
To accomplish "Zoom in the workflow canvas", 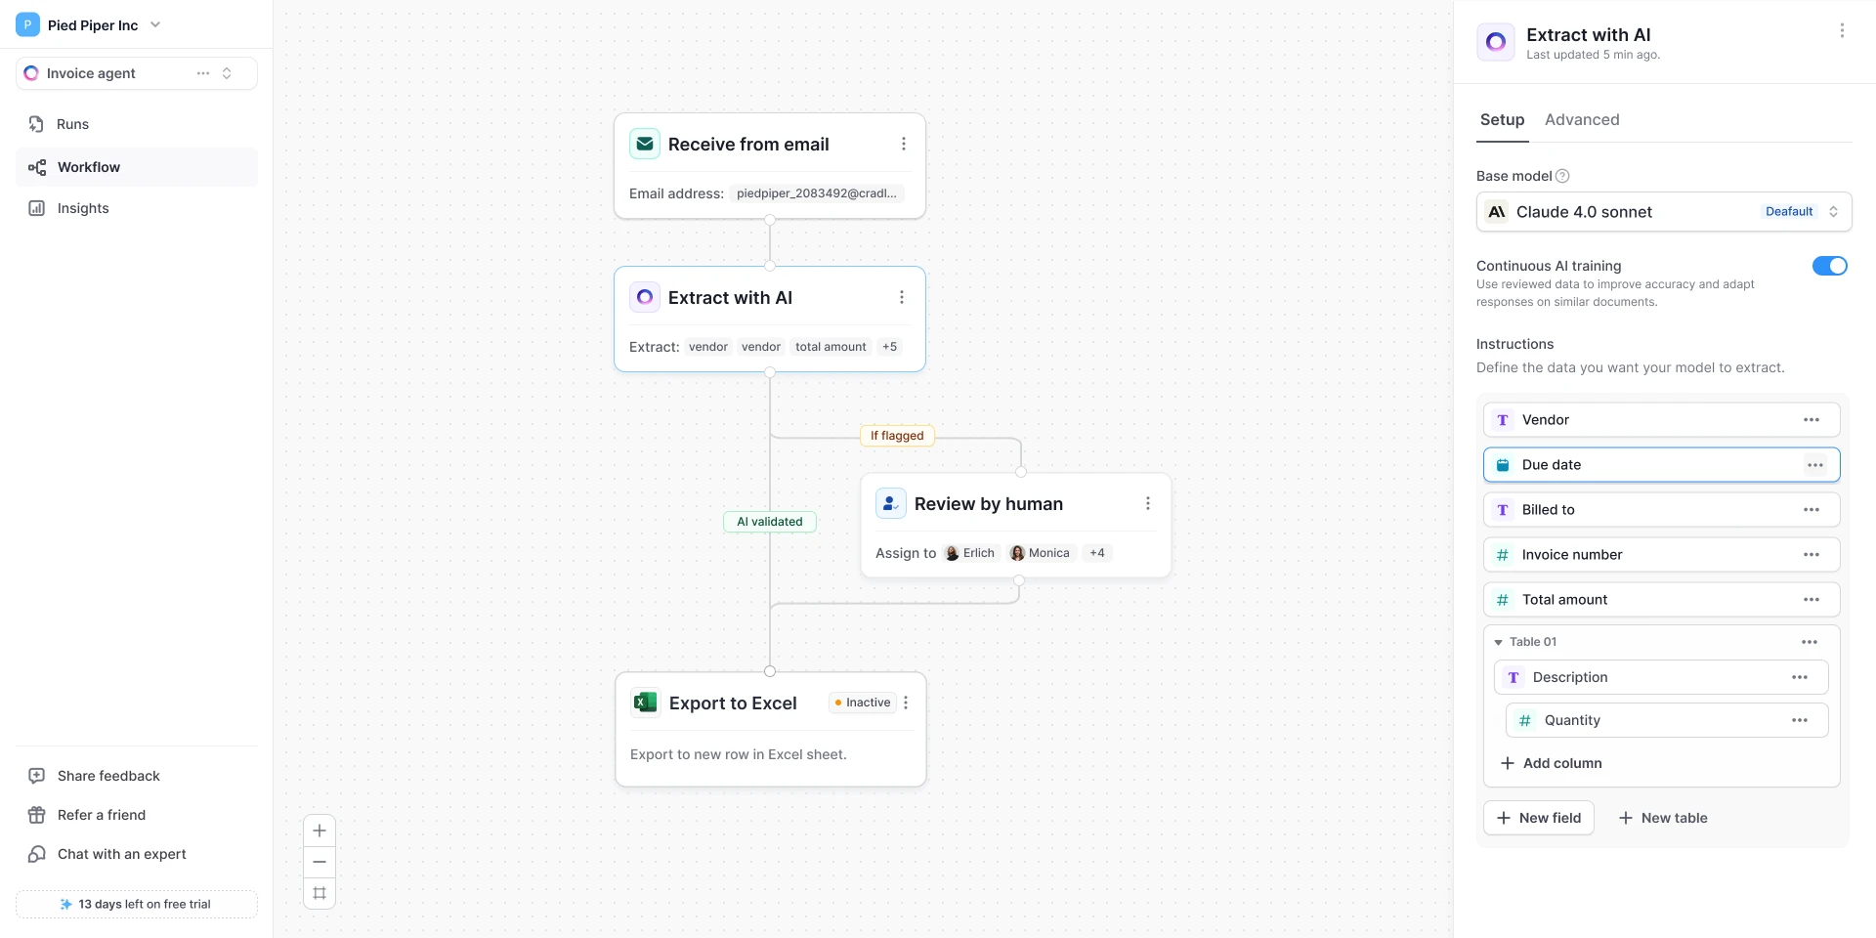I will pyautogui.click(x=320, y=831).
